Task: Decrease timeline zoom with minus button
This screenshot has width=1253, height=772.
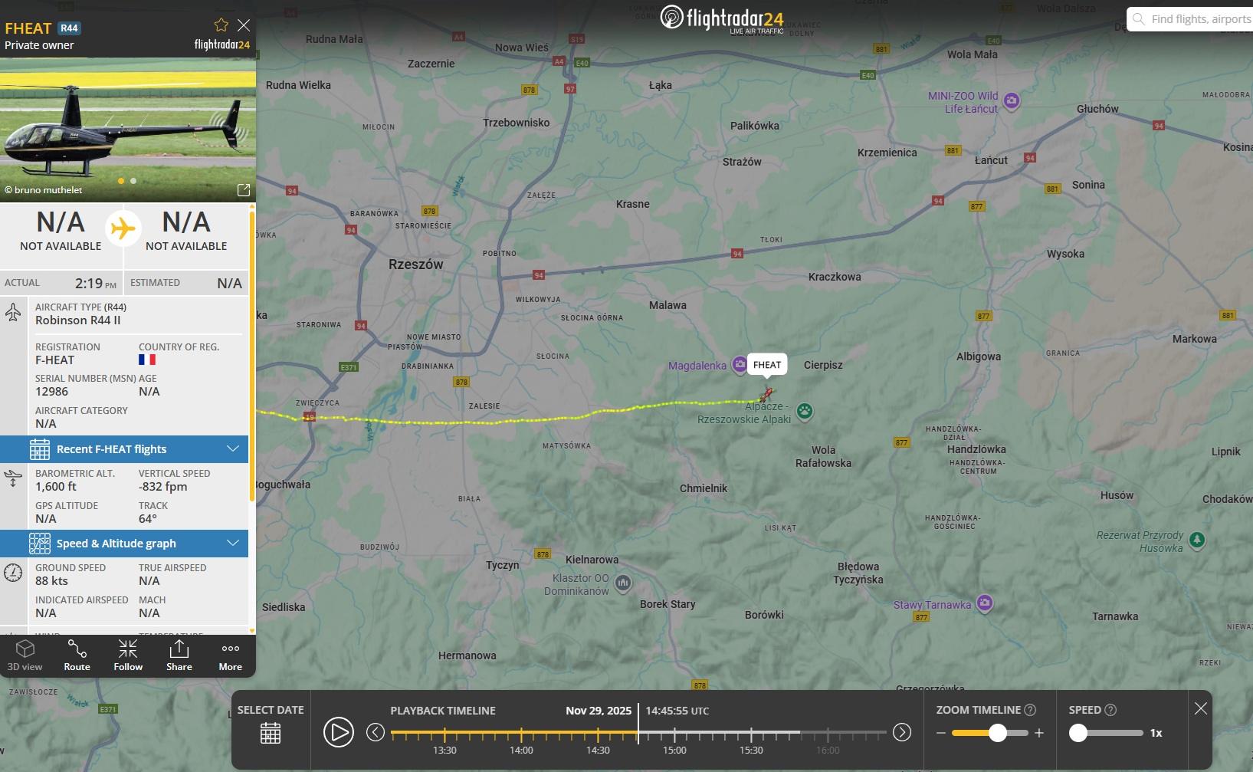Action: click(941, 733)
